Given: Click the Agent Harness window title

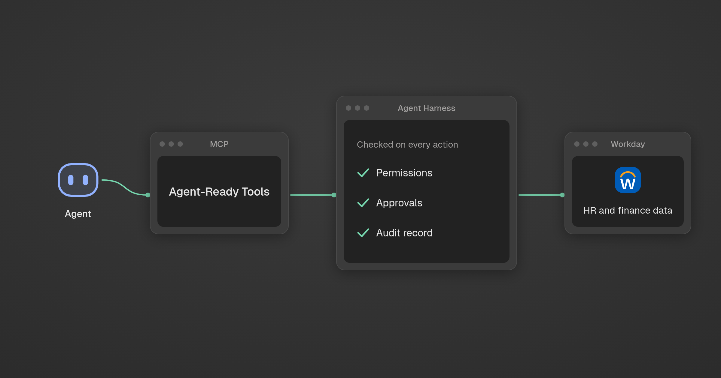Looking at the screenshot, I should coord(426,108).
